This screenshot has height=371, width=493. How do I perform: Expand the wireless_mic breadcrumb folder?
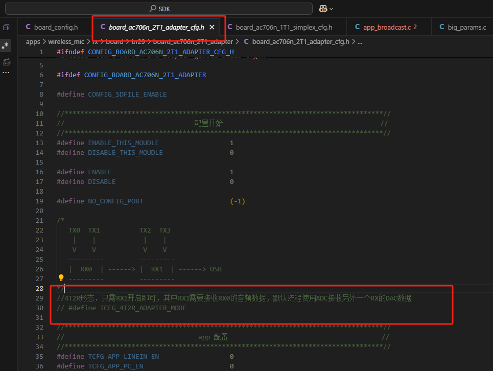point(66,41)
